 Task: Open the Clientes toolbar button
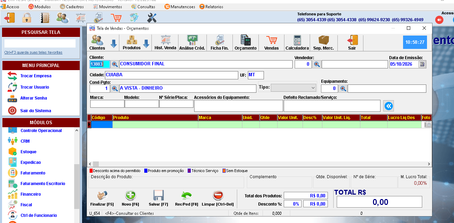tap(97, 43)
